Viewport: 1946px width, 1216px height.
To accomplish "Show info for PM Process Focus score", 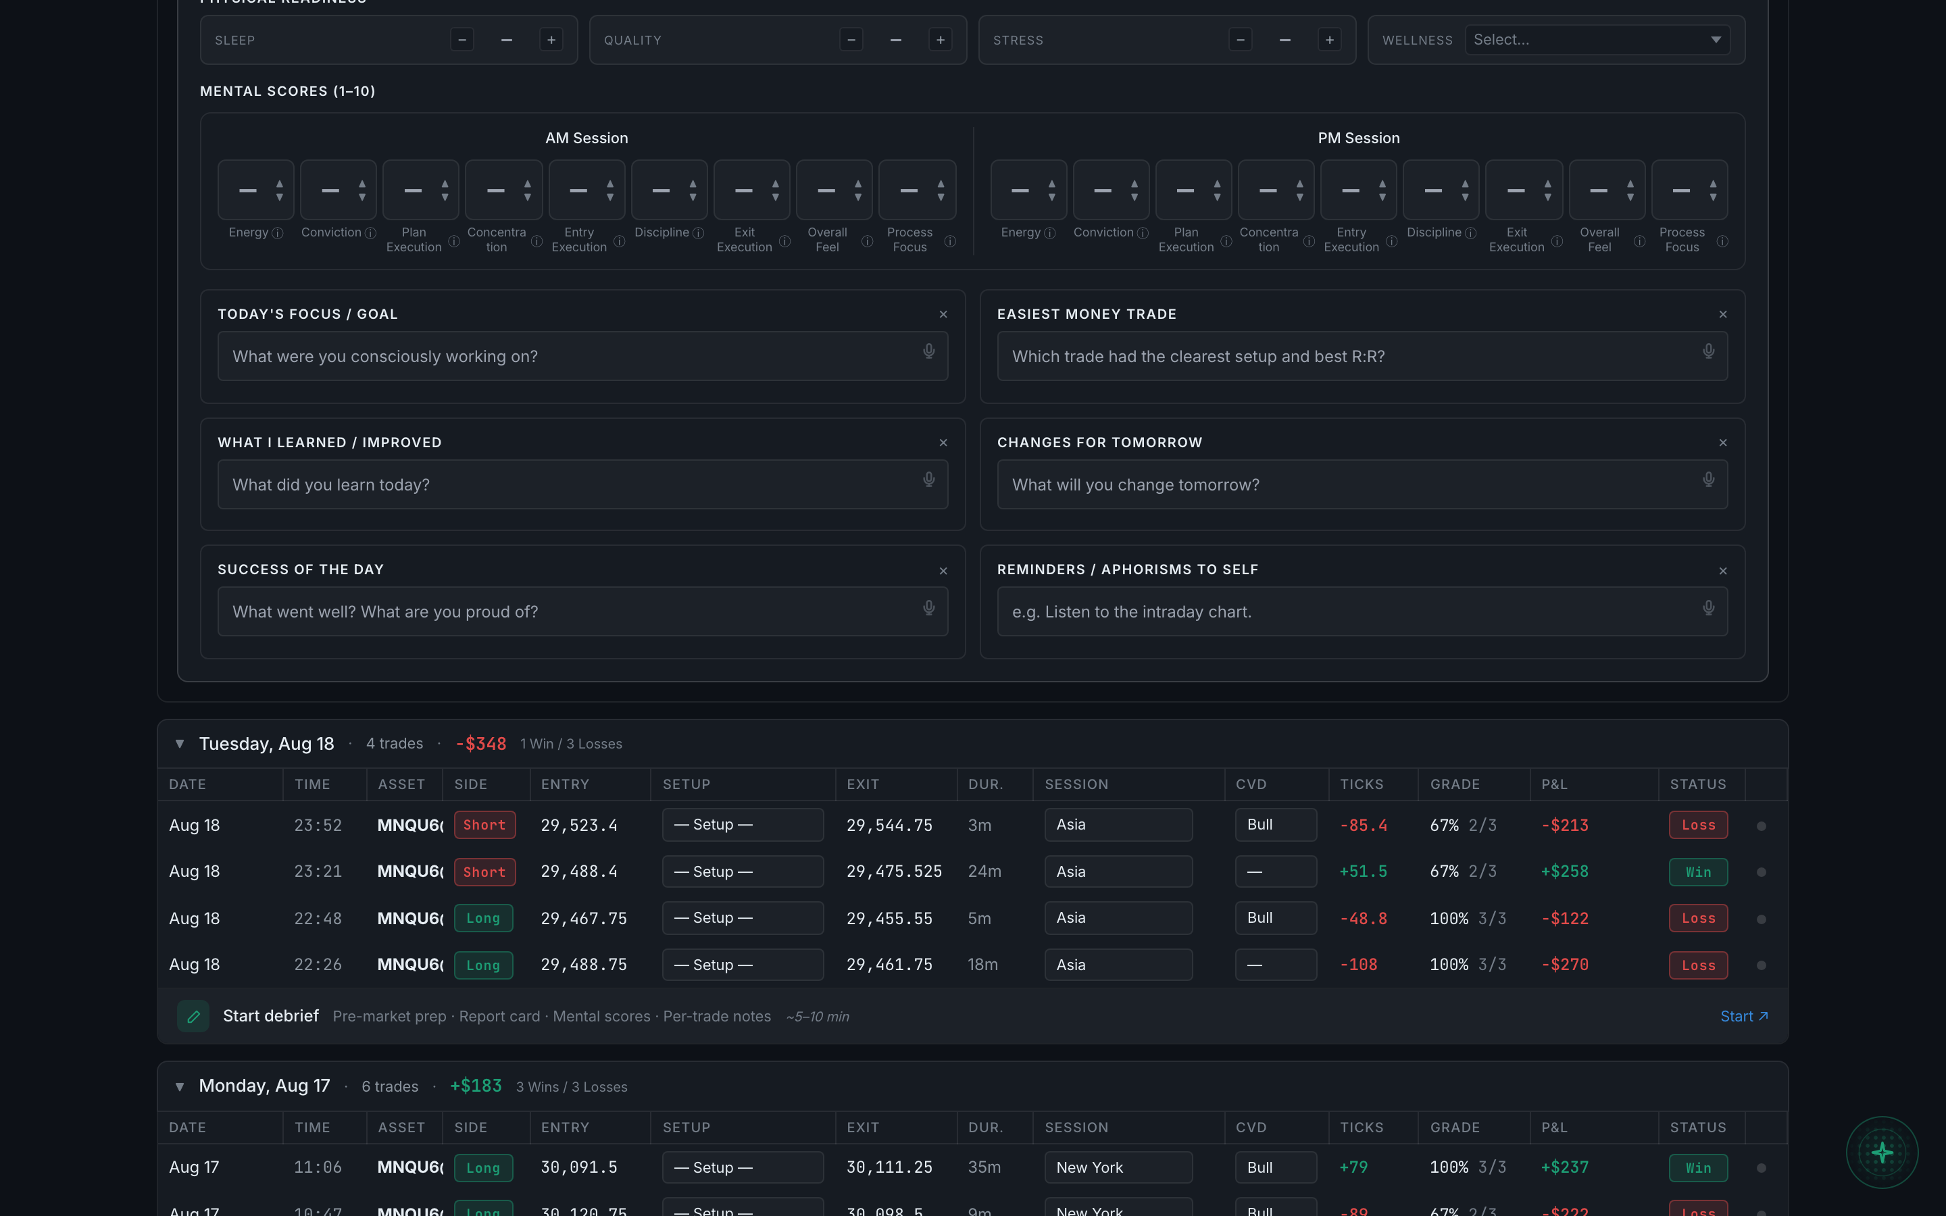I will click(1722, 241).
